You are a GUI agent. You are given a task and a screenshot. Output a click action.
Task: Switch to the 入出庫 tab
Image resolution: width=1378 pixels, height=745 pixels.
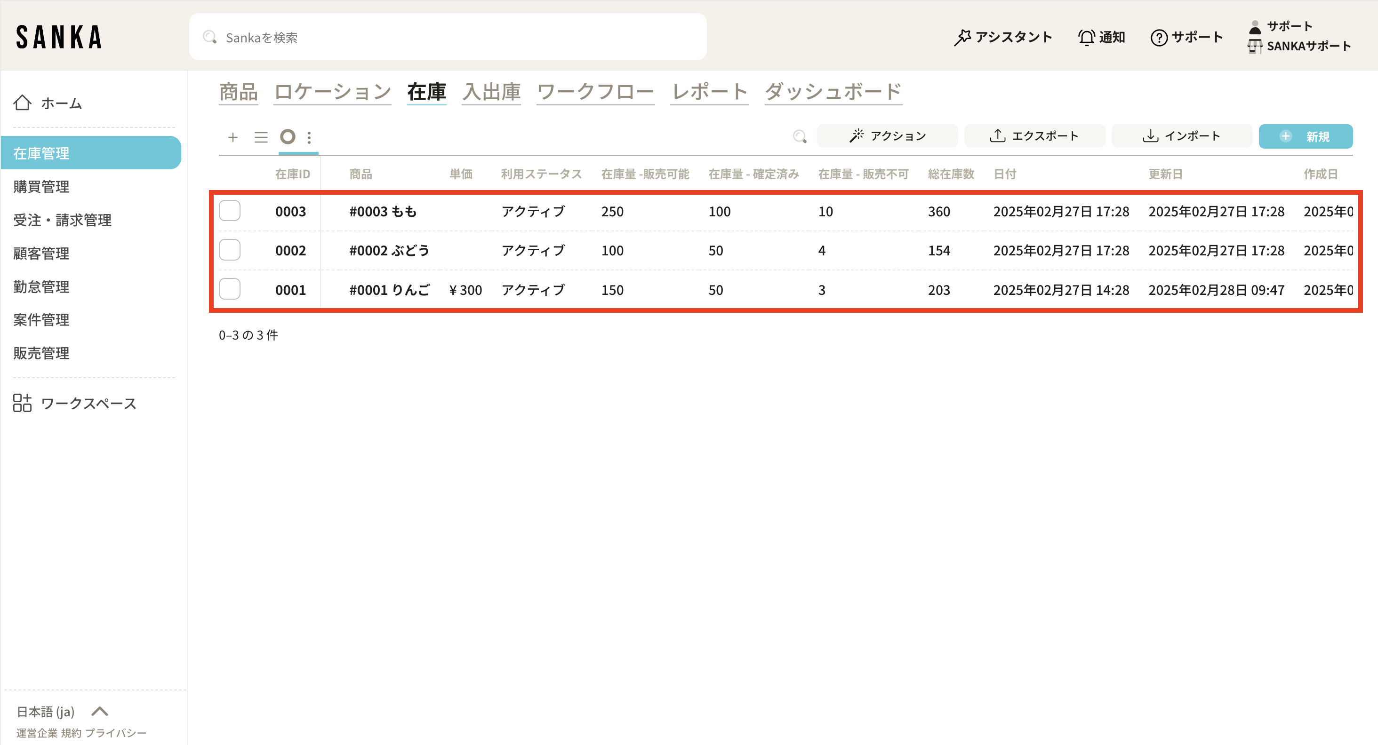coord(491,92)
